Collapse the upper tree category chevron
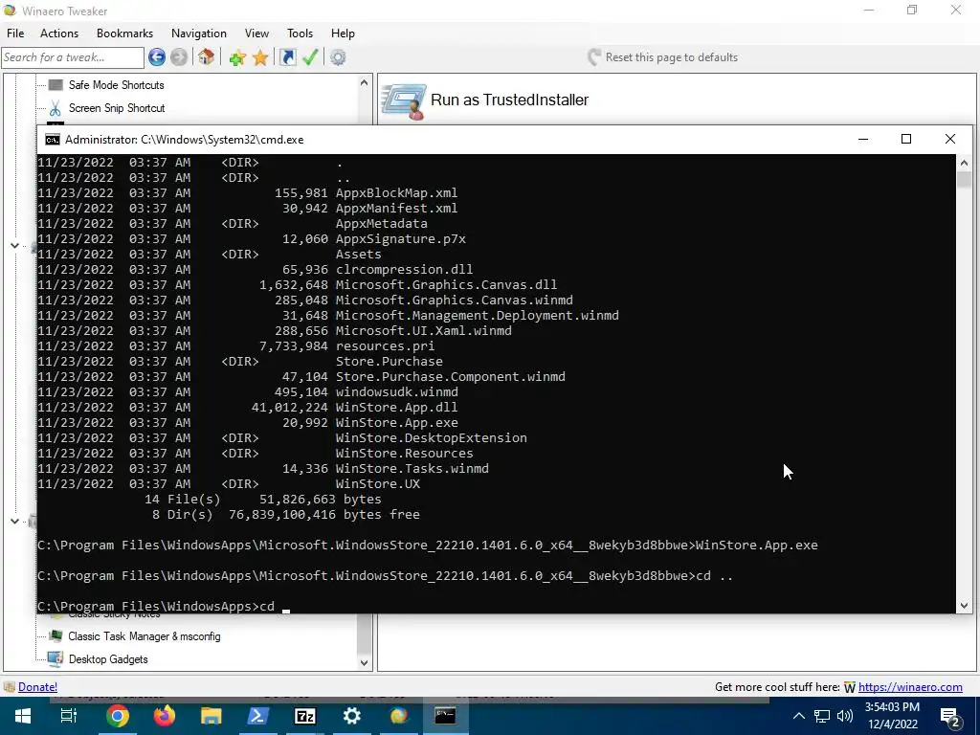Viewport: 980px width, 735px height. 14,246
